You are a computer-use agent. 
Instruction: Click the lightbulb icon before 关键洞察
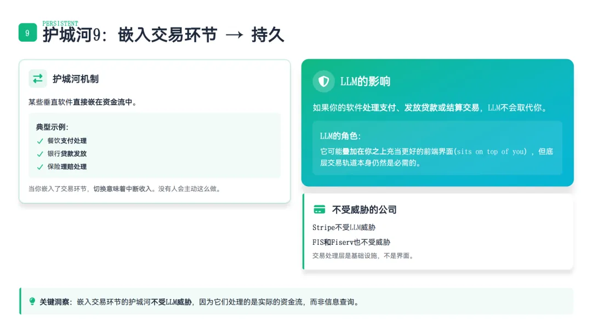coord(32,301)
